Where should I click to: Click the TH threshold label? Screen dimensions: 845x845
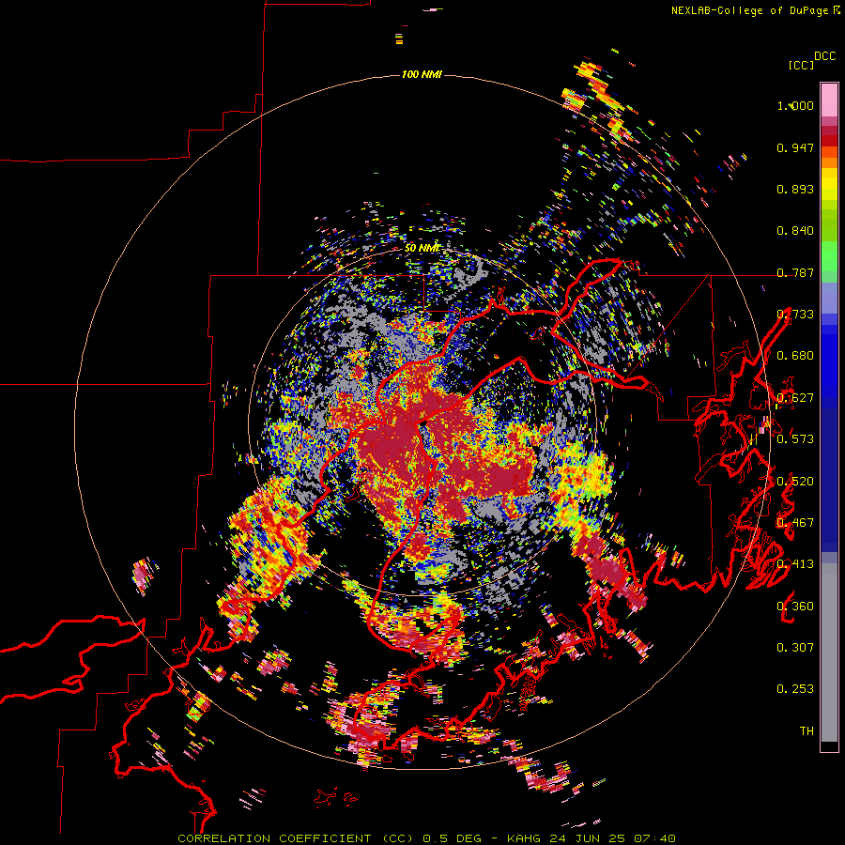[x=807, y=731]
